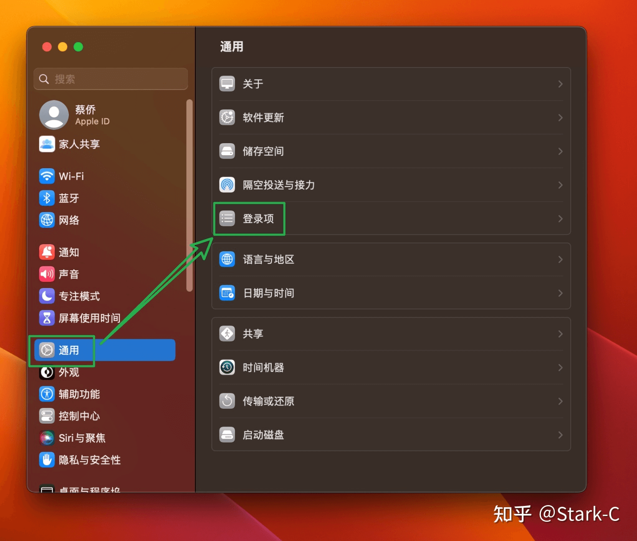Click the Software Update (软件更新) gear icon

click(x=227, y=117)
